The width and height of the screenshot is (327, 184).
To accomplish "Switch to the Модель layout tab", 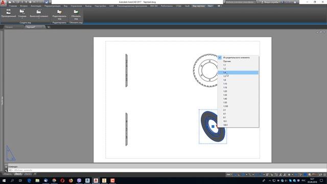I will pos(8,174).
